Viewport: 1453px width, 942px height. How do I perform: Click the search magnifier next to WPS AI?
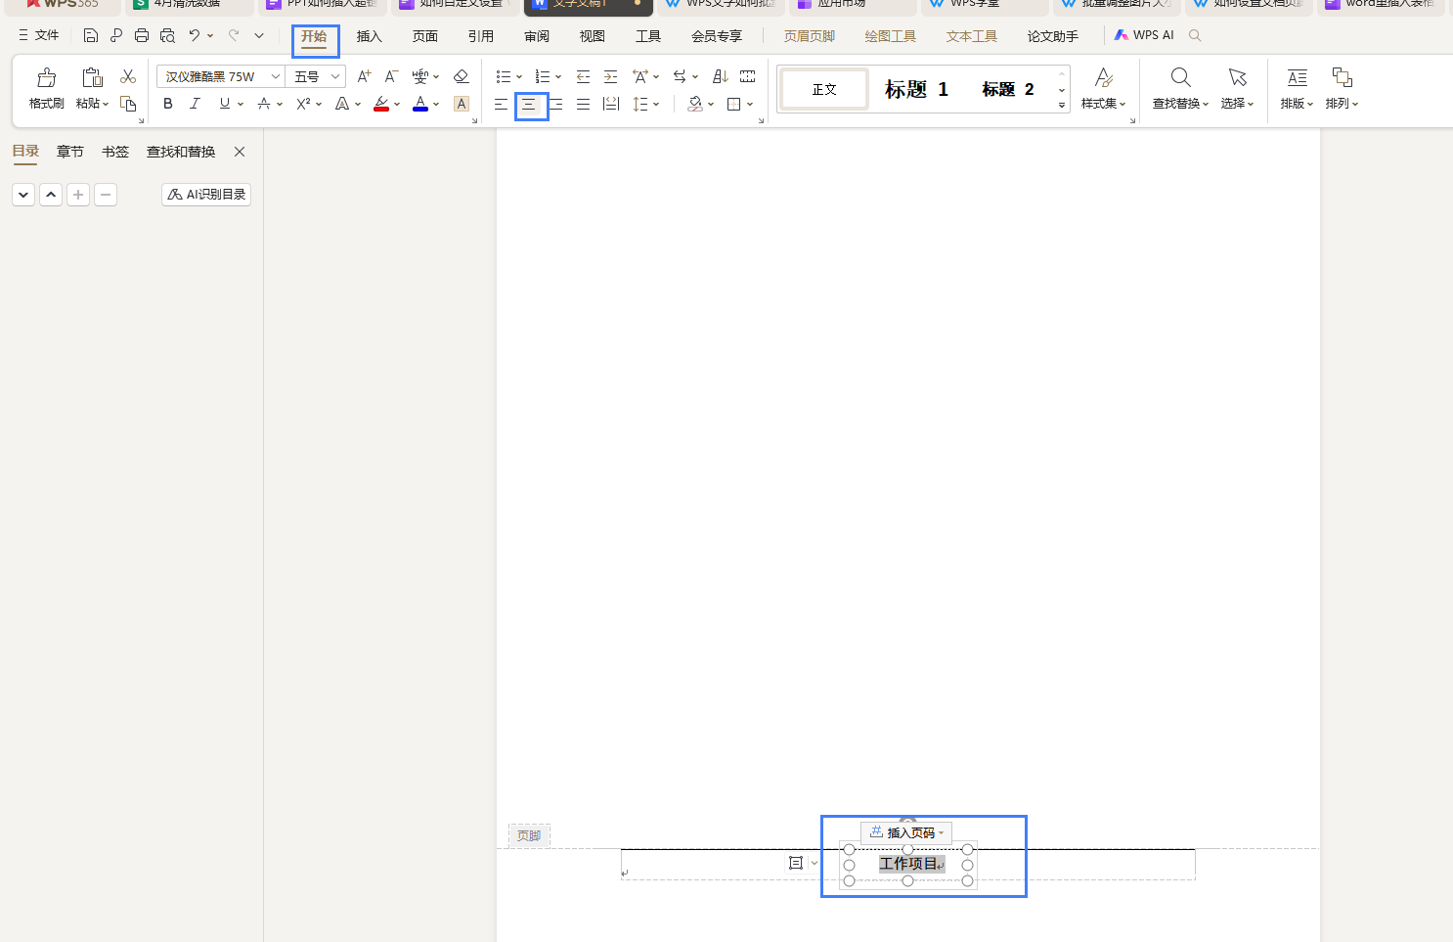(x=1195, y=35)
